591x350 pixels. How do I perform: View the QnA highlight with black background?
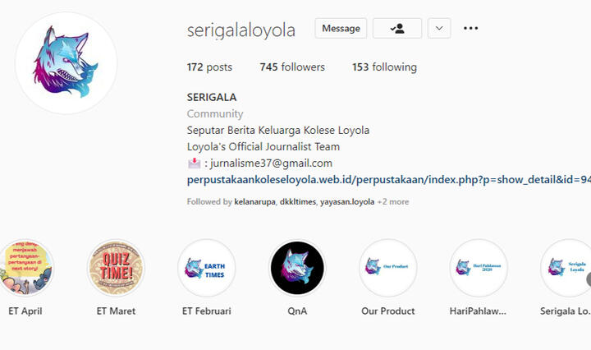297,268
